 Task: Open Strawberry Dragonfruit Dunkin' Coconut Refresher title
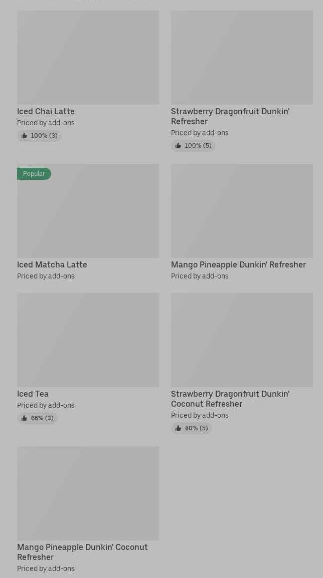point(230,399)
